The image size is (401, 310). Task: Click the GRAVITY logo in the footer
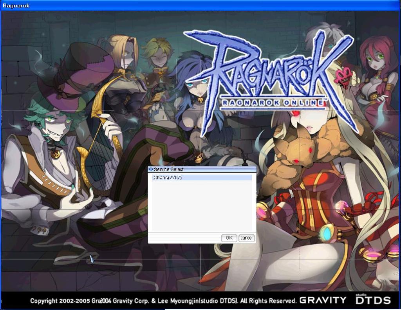(323, 300)
